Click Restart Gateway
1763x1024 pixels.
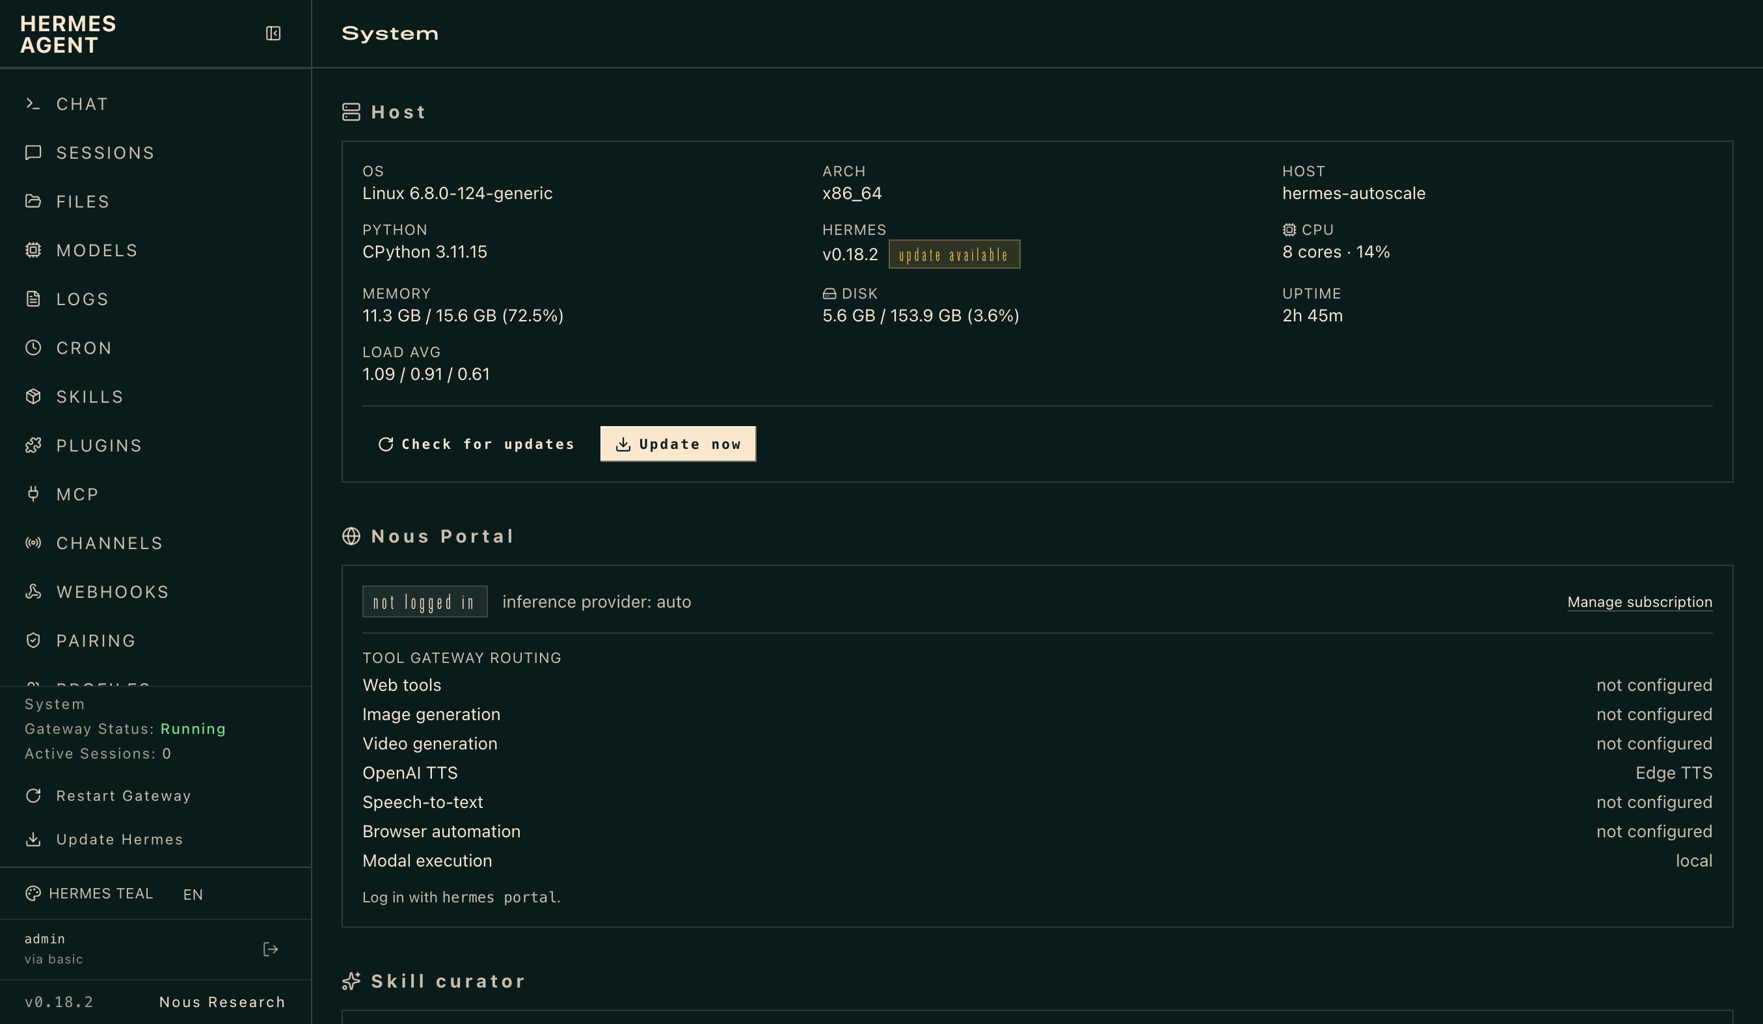155,796
